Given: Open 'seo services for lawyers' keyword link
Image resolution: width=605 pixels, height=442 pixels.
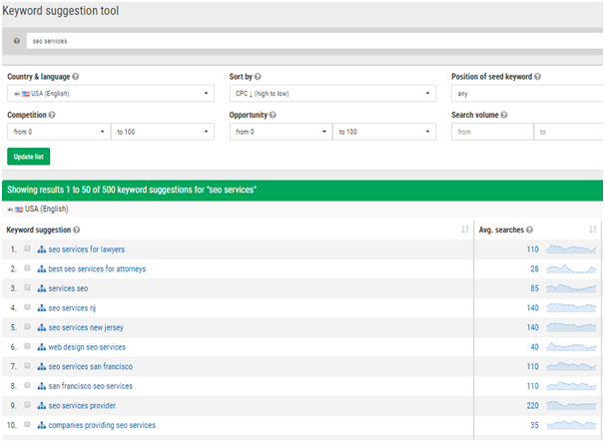Looking at the screenshot, I should pyautogui.click(x=87, y=249).
